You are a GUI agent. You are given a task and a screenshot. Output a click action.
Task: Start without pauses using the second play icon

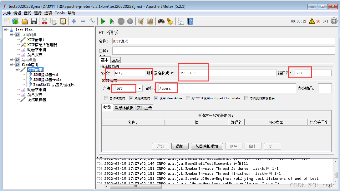click(x=112, y=21)
